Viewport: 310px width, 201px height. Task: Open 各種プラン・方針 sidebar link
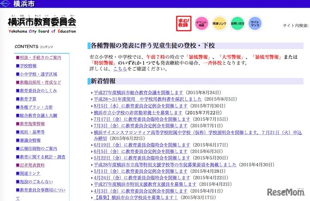pyautogui.click(x=34, y=107)
